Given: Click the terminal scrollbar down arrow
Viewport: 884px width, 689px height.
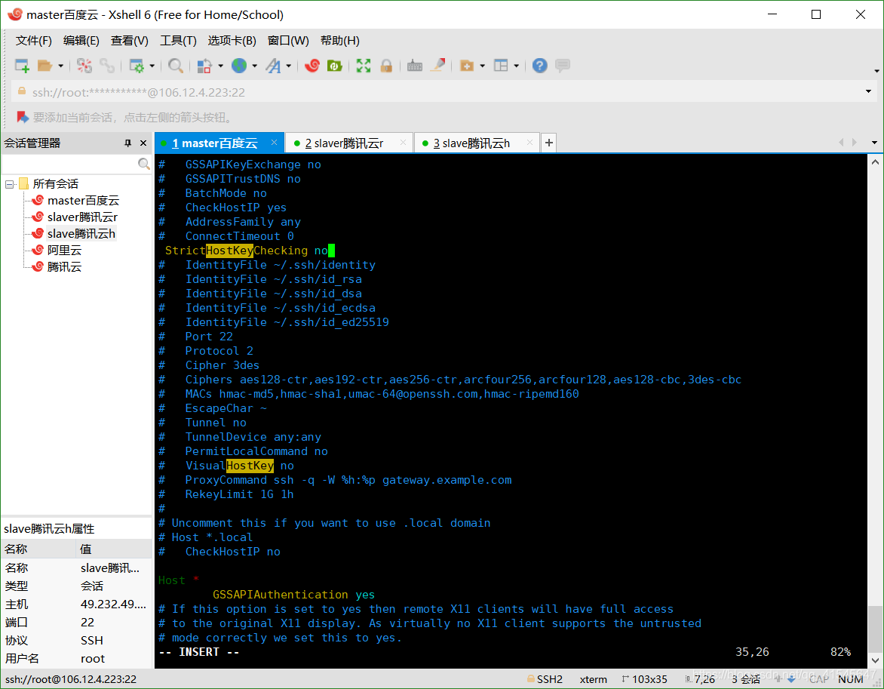Looking at the screenshot, I should tap(875, 660).
